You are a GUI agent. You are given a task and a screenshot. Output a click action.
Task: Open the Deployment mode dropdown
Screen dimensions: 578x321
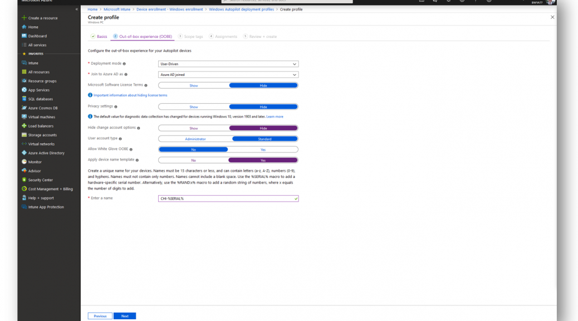[228, 64]
